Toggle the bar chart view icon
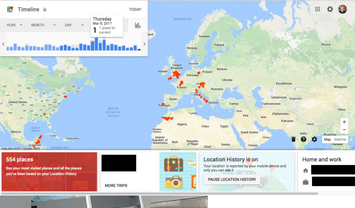 coord(138,25)
